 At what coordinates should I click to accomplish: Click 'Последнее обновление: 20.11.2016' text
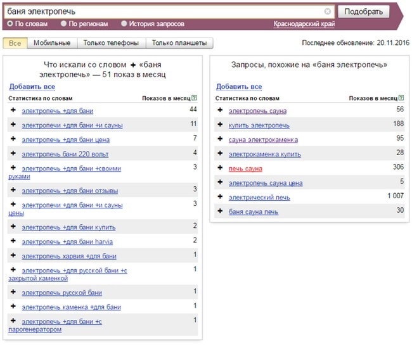tap(356, 43)
